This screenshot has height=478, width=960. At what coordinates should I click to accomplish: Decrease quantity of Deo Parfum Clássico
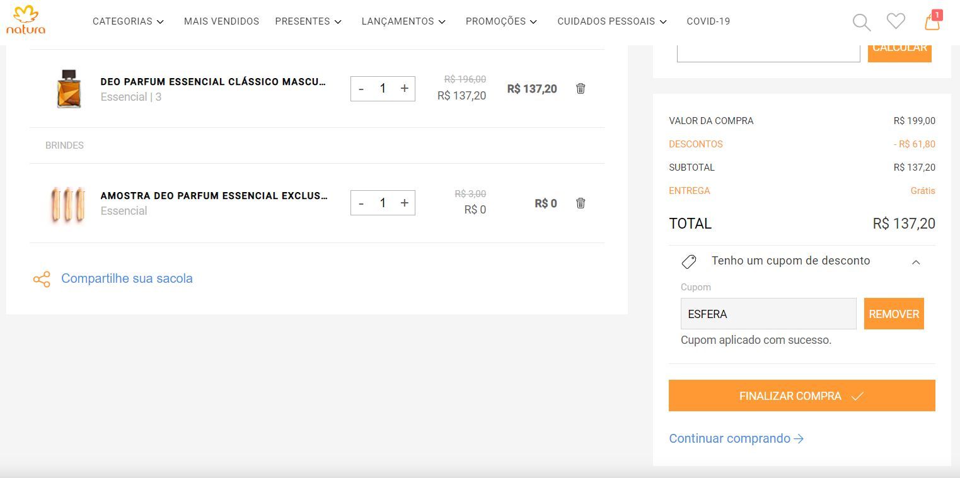coord(361,89)
